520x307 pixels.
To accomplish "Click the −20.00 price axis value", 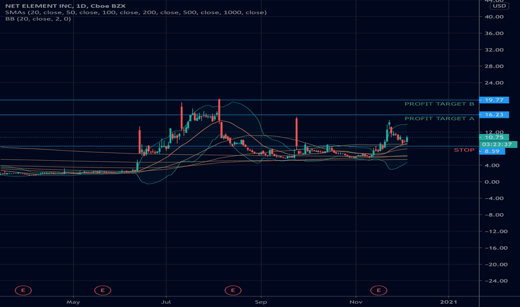I will click(496, 265).
